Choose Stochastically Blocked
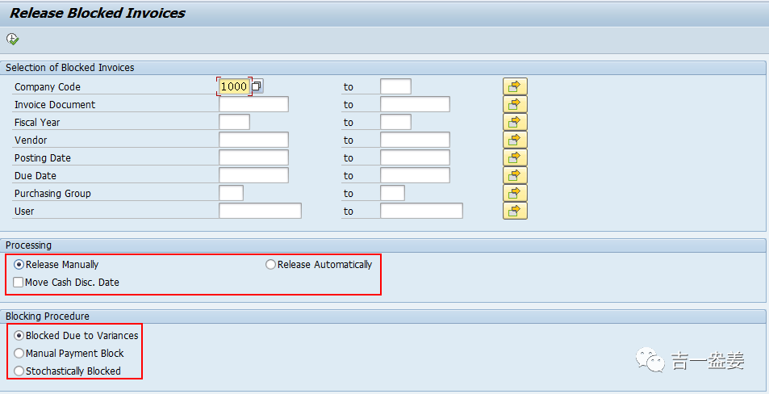Image resolution: width=769 pixels, height=394 pixels. click(19, 371)
